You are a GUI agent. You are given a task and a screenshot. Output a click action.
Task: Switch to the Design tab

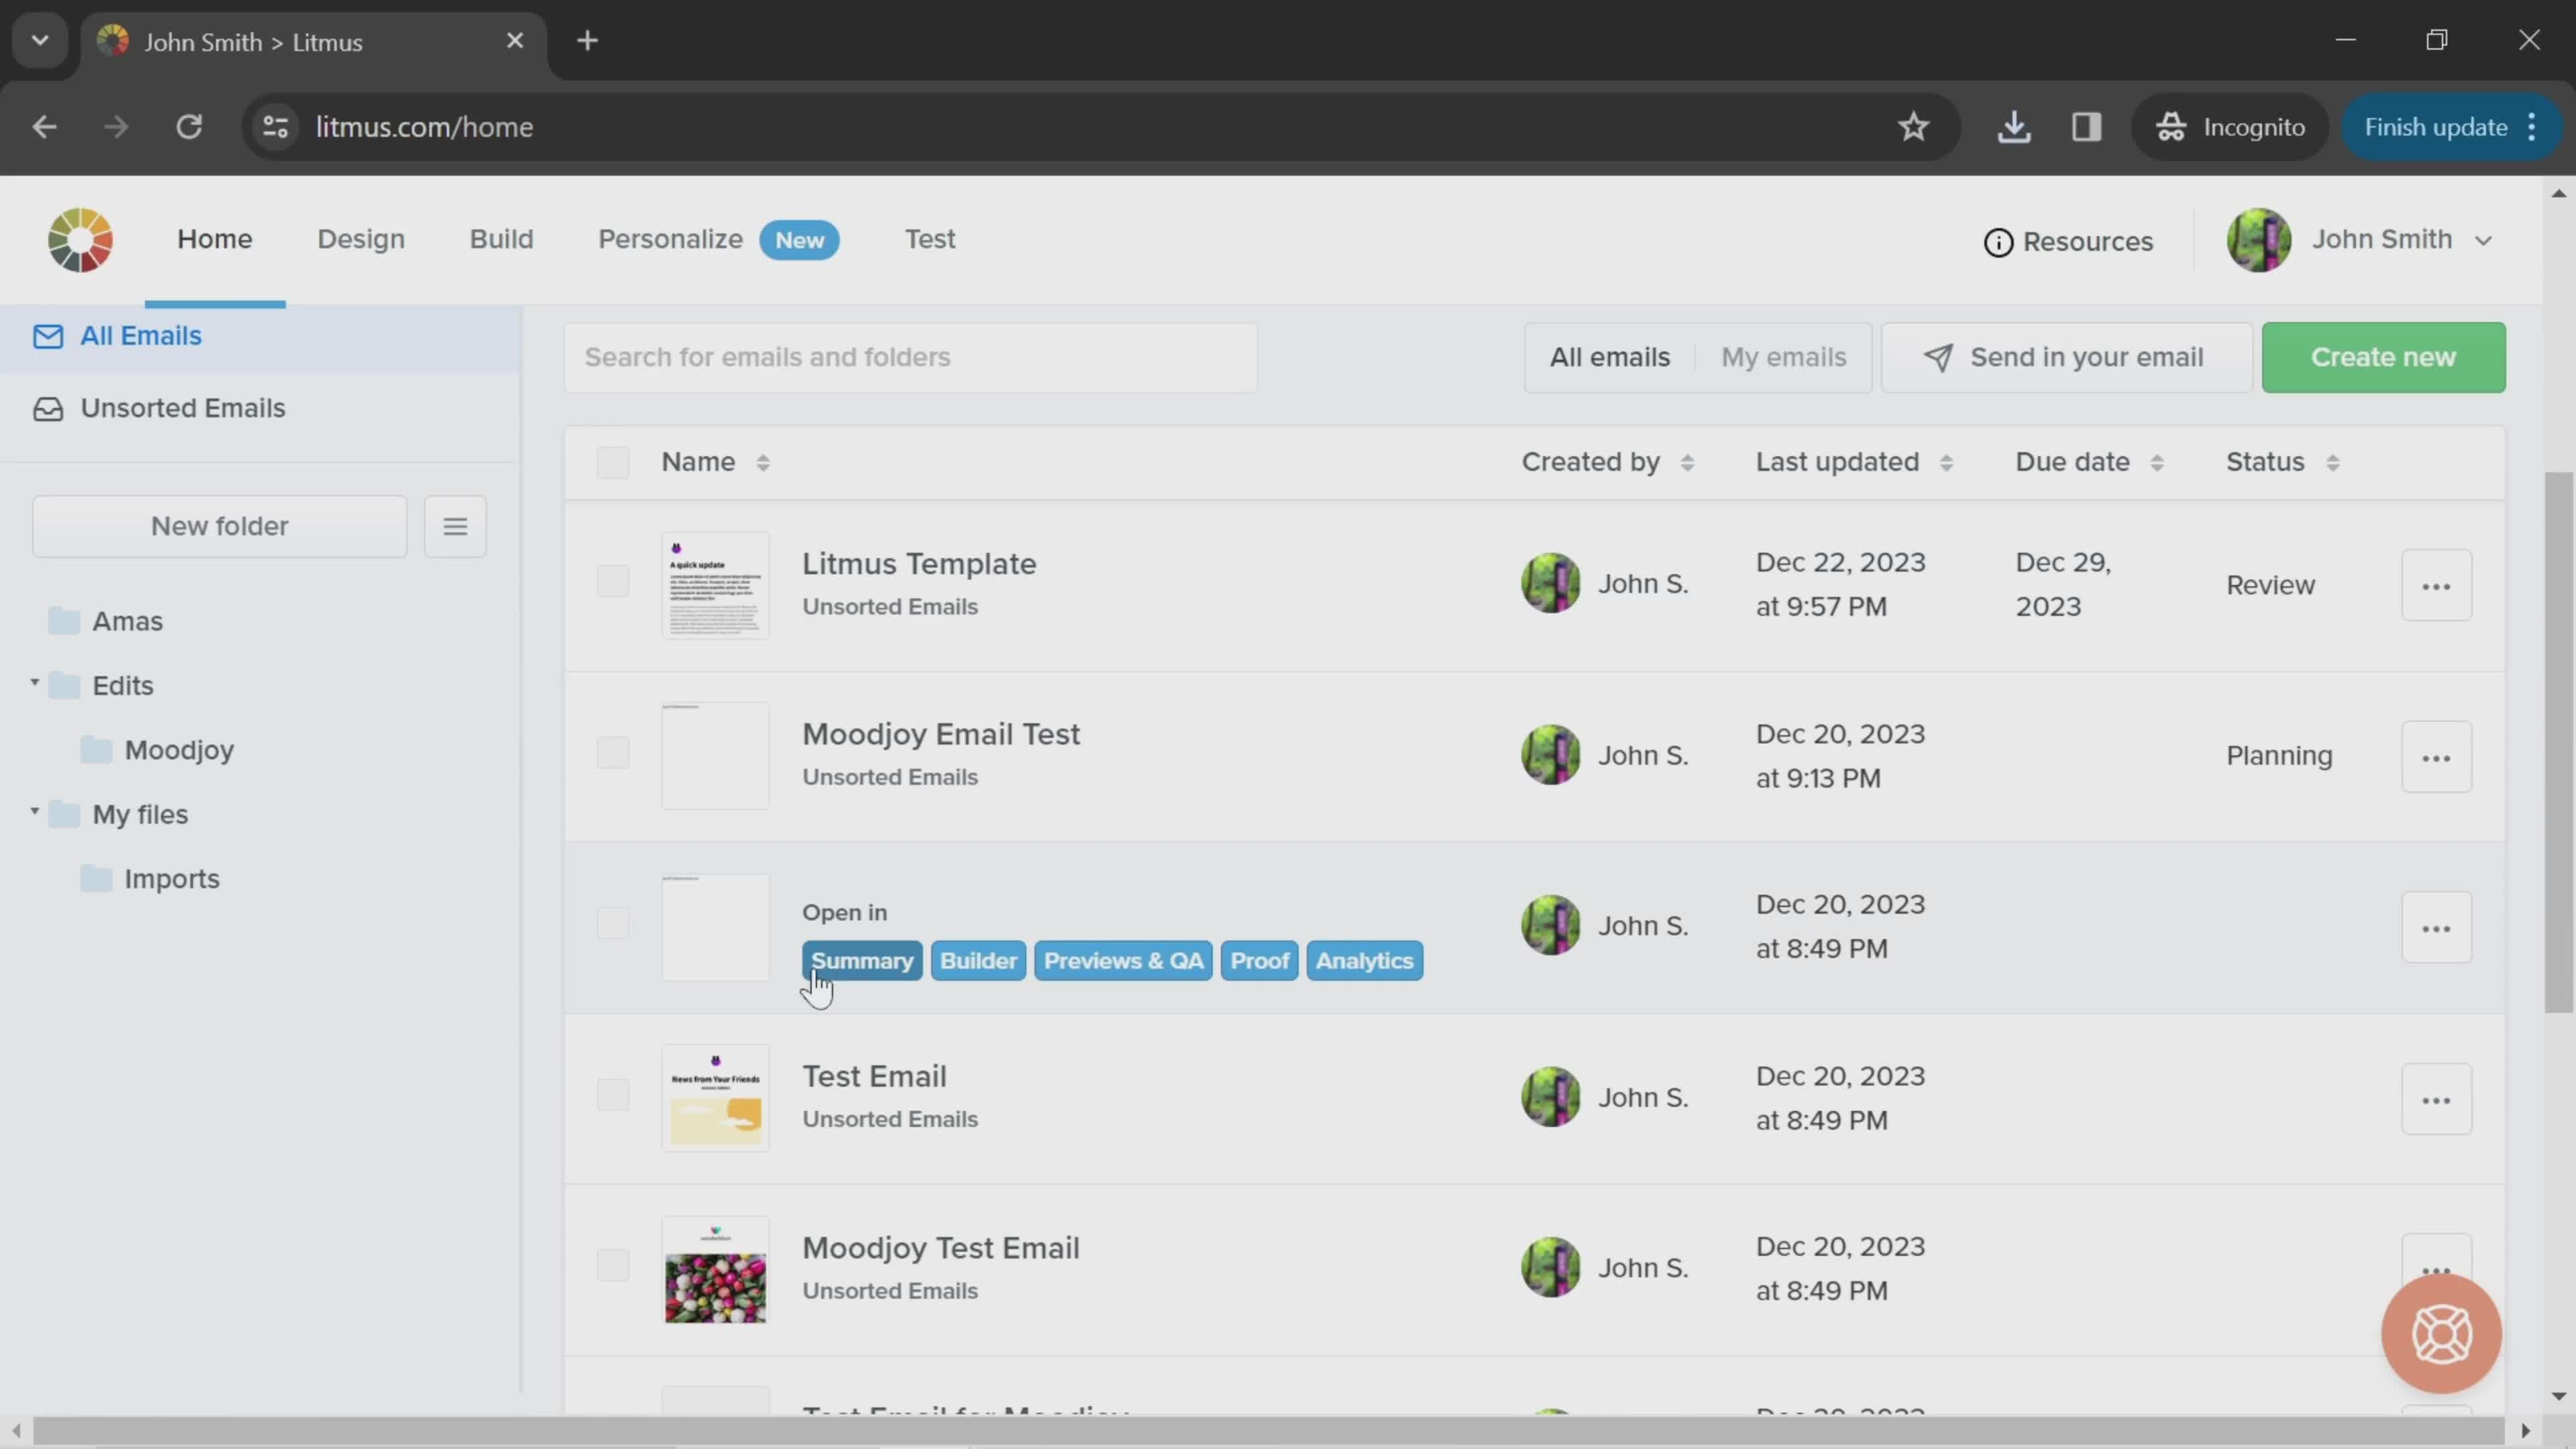(x=361, y=239)
